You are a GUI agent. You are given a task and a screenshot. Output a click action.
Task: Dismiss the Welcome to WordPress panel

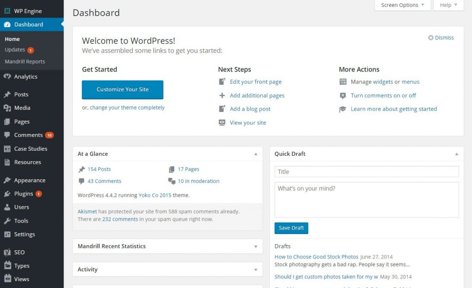(x=441, y=38)
